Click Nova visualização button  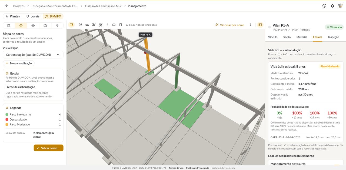pyautogui.click(x=19, y=63)
